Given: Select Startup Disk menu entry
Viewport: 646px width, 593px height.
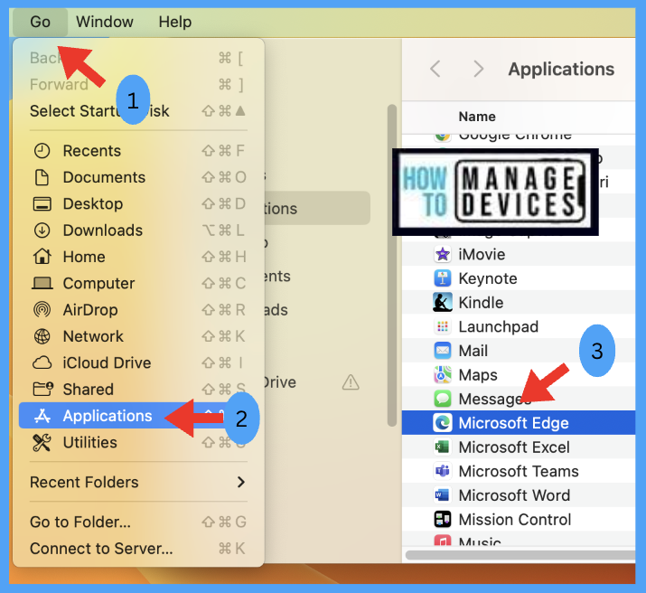Looking at the screenshot, I should [138, 111].
